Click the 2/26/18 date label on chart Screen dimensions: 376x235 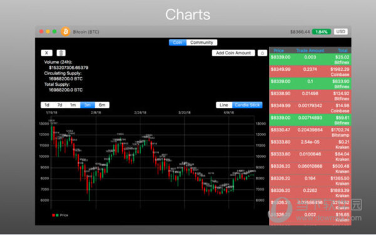[140, 112]
